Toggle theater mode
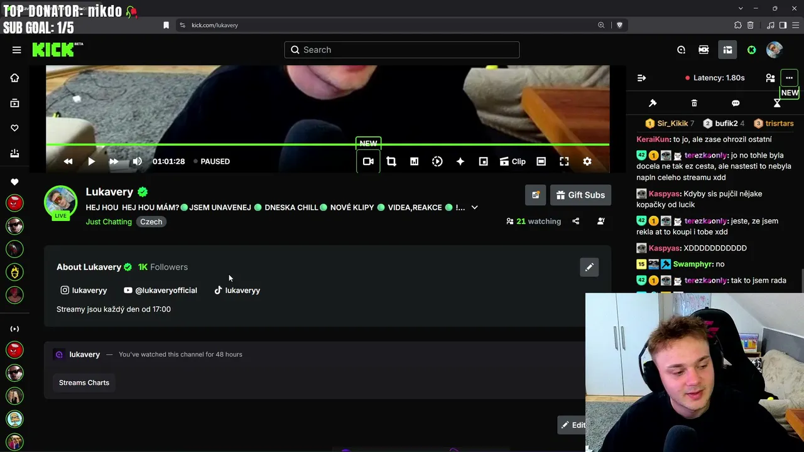Viewport: 804px width, 452px height. pyautogui.click(x=541, y=161)
